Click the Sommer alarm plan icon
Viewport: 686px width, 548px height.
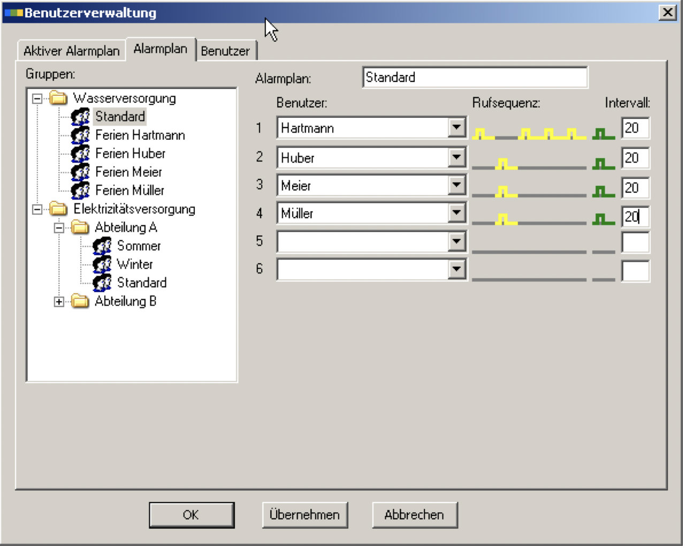[102, 246]
